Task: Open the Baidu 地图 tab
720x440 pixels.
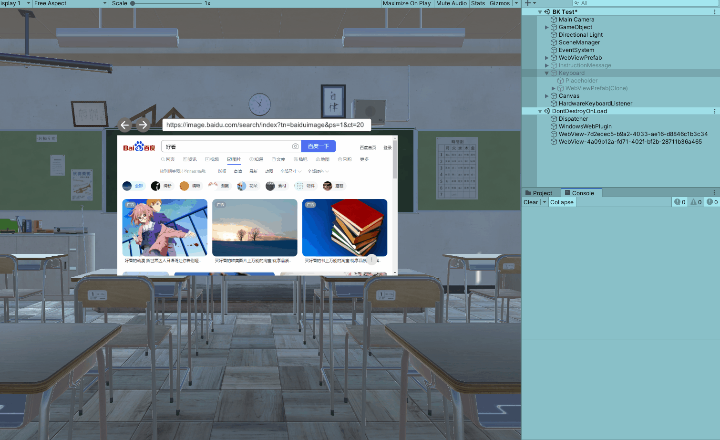Action: coord(323,159)
